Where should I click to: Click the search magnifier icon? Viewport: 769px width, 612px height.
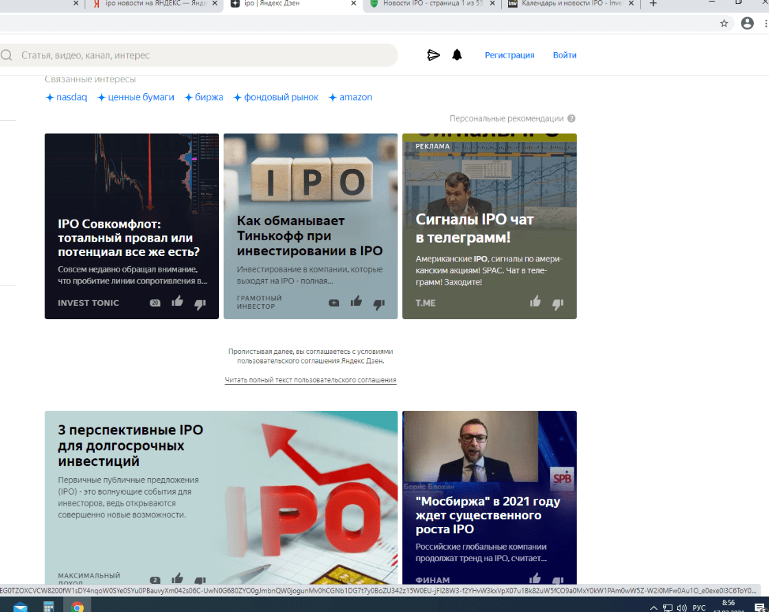(x=6, y=55)
